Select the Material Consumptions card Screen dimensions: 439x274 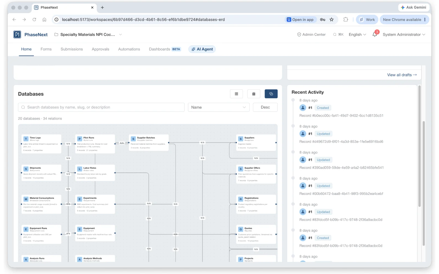click(x=41, y=204)
